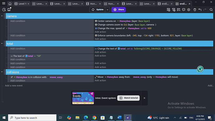Undo the last change

tap(200, 10)
